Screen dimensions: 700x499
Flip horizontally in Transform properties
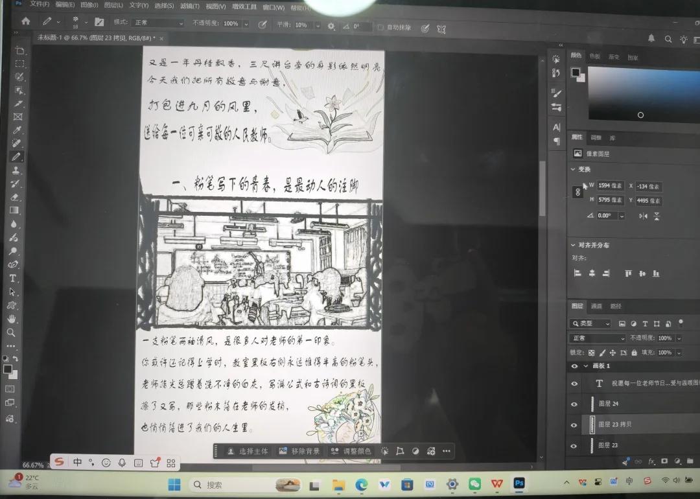click(643, 216)
